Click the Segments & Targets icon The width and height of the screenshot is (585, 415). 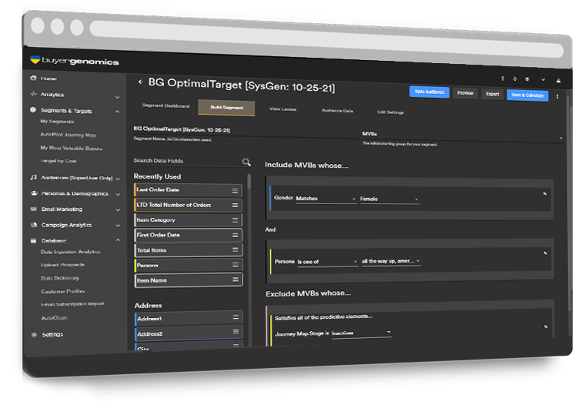(33, 110)
